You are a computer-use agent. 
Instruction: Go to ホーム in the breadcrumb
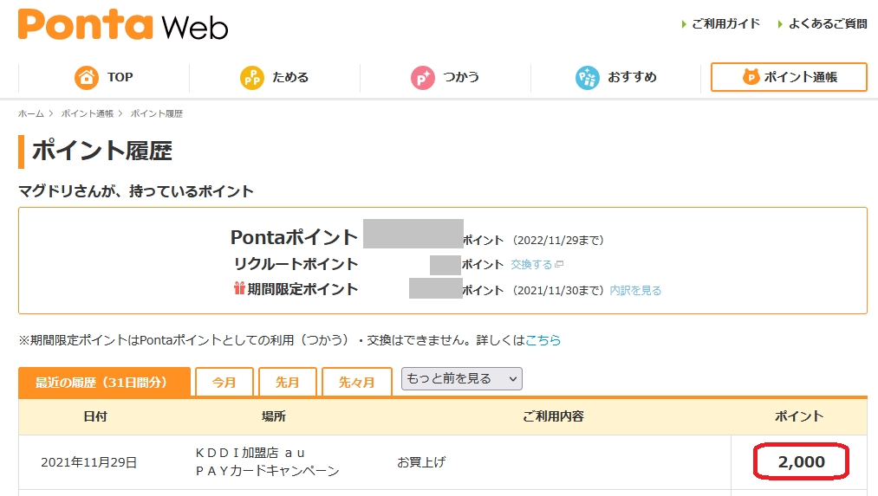[31, 113]
